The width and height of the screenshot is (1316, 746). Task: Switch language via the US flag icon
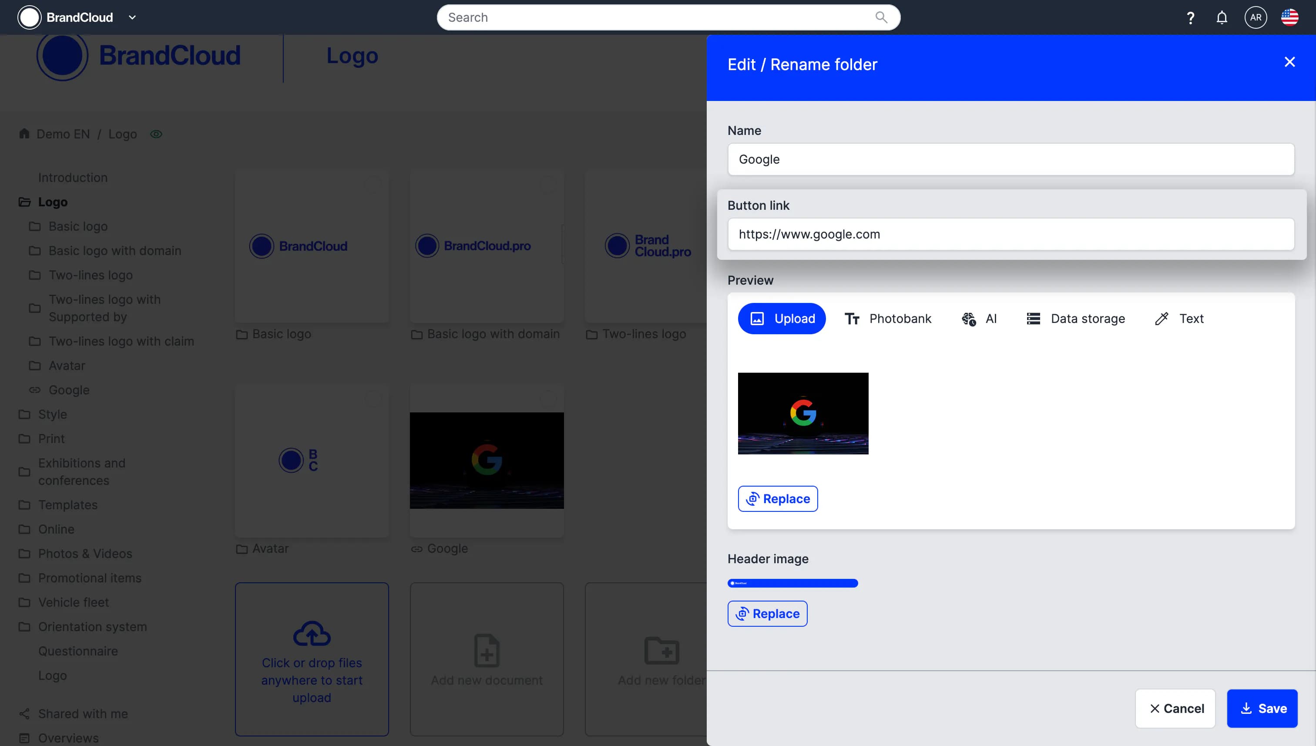coord(1289,18)
